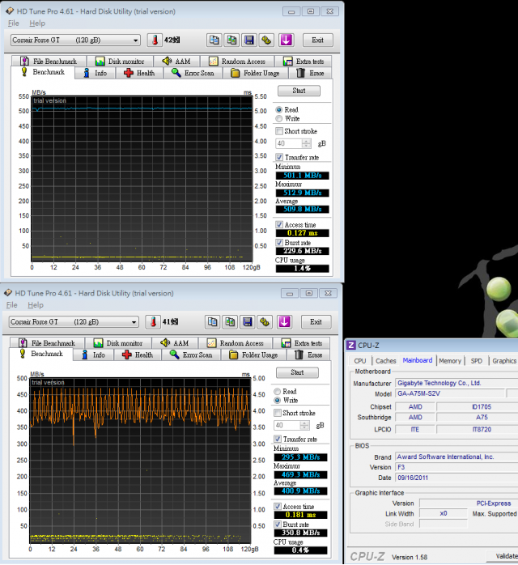Screen dimensions: 518x565
Task: Open File Benchmark tab in top HD Tune window
Action: pyautogui.click(x=49, y=62)
